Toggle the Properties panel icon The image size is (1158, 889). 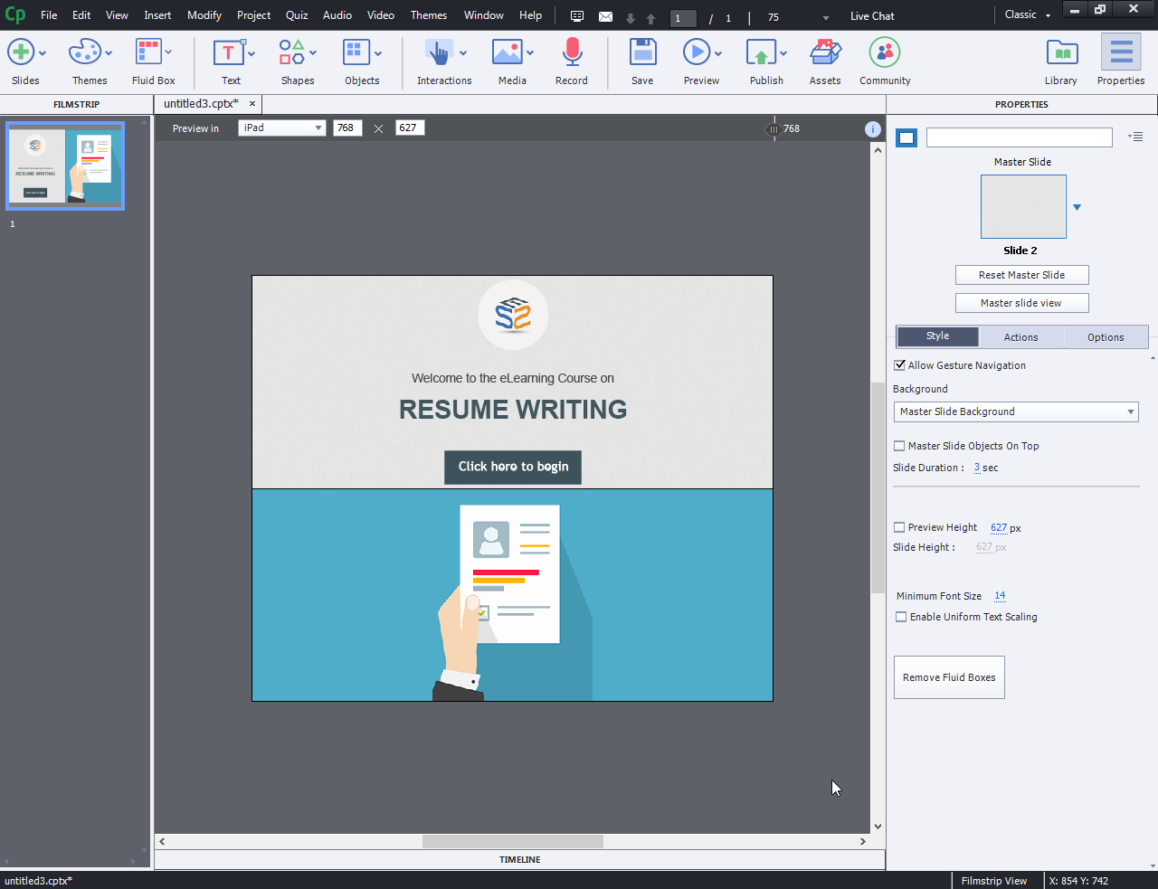[x=1121, y=52]
